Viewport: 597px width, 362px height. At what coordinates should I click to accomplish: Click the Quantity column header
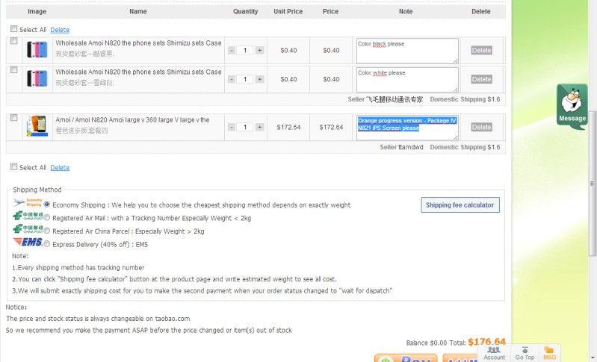point(245,11)
